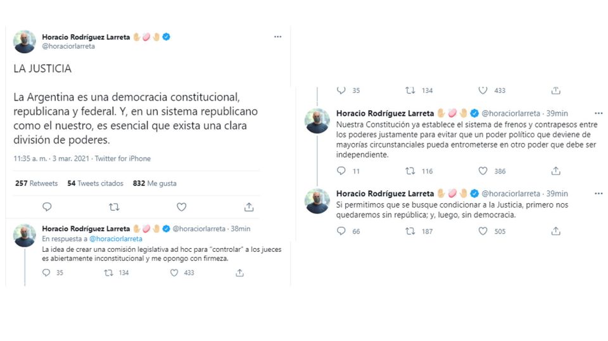Screen dimensions: 608x341
Task: Open @horaciorlarreta link after "En respuesta a"
Action: click(116, 239)
